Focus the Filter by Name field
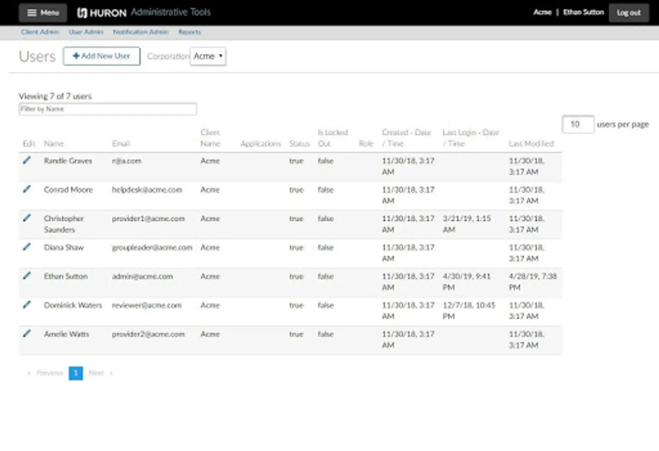This screenshot has height=451, width=659. click(108, 109)
